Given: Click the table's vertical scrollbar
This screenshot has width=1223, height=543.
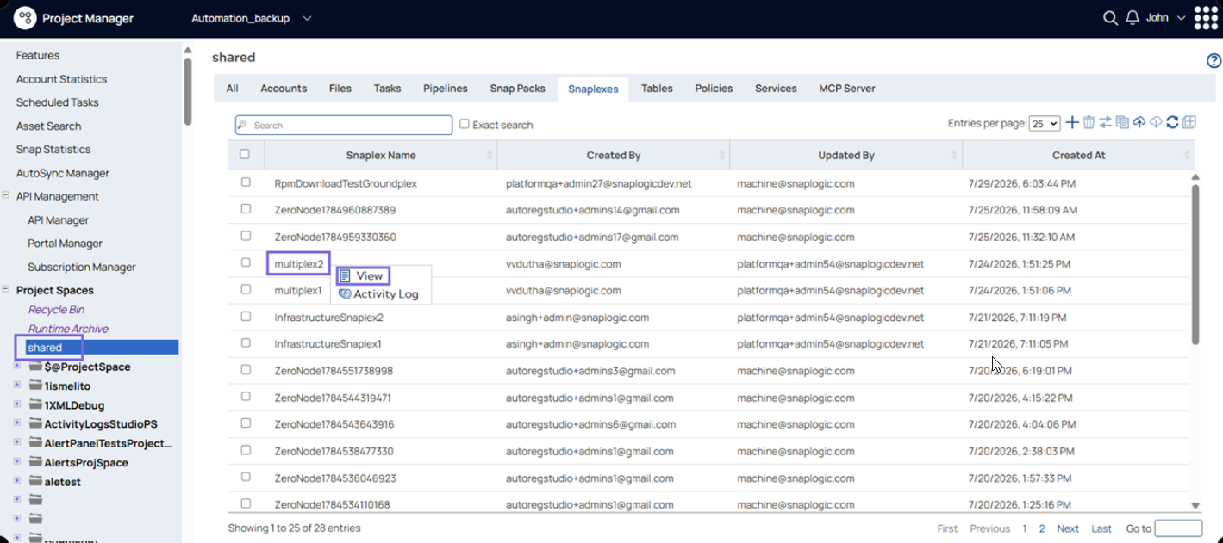Looking at the screenshot, I should pyautogui.click(x=1195, y=264).
